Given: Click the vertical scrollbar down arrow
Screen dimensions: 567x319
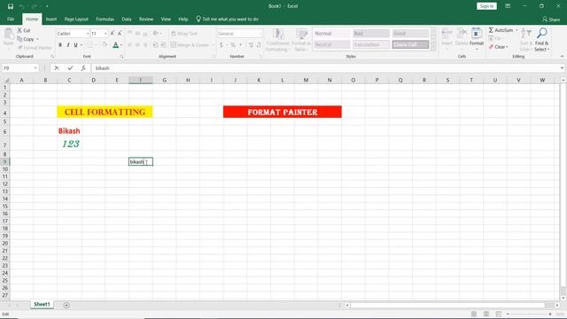Looking at the screenshot, I should click(x=563, y=298).
